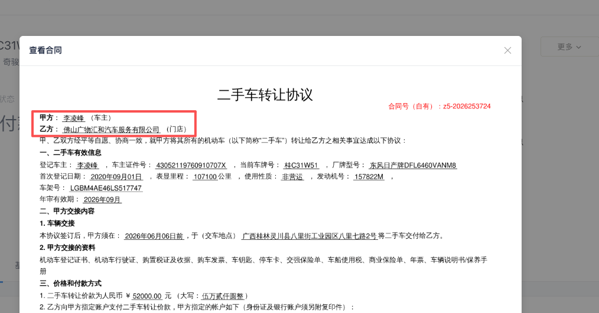Click the owner ID number 43052119760910707X
The width and height of the screenshot is (599, 313).
[x=191, y=165]
